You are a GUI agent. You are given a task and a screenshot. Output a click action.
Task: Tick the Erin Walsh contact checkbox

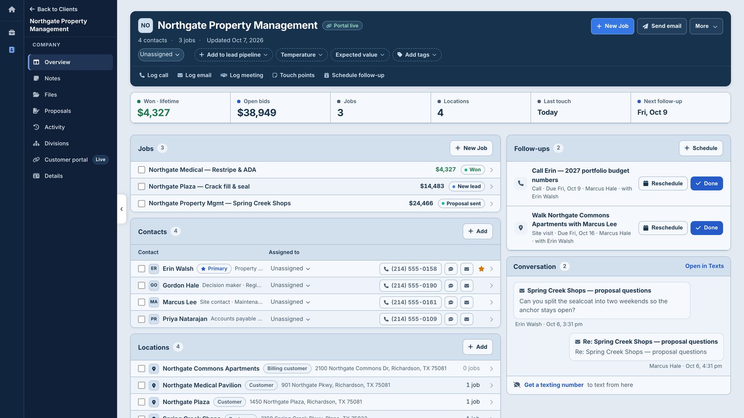point(141,269)
